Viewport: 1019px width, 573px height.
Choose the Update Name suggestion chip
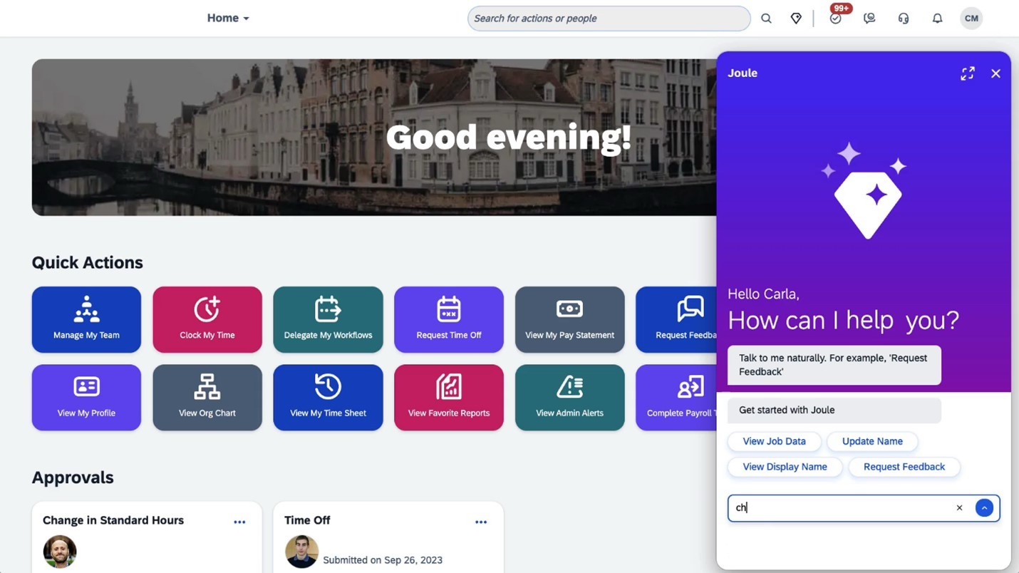(x=871, y=441)
